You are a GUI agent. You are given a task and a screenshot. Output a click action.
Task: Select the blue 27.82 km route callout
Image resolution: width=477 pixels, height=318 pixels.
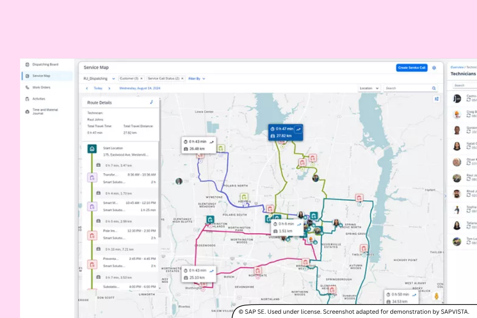point(285,132)
